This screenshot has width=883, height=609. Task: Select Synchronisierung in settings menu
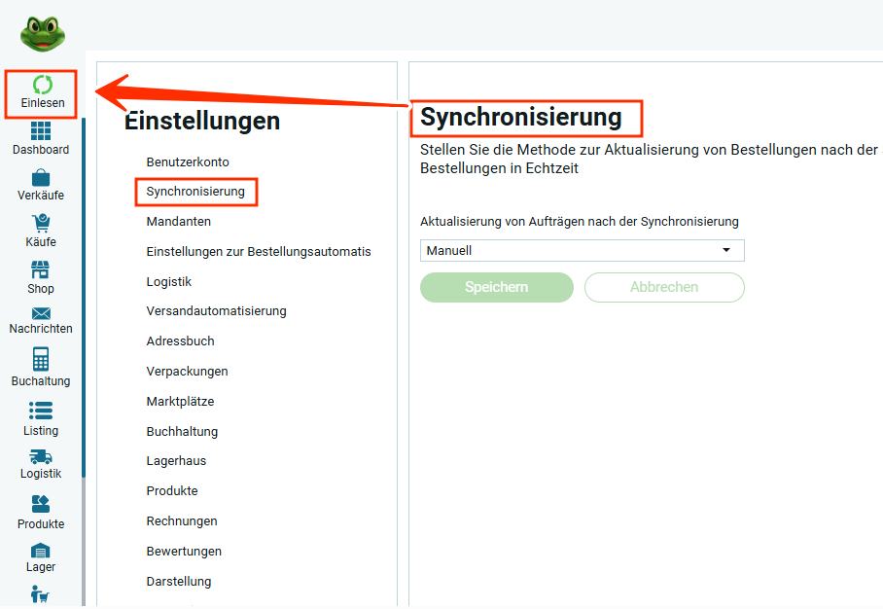click(195, 192)
